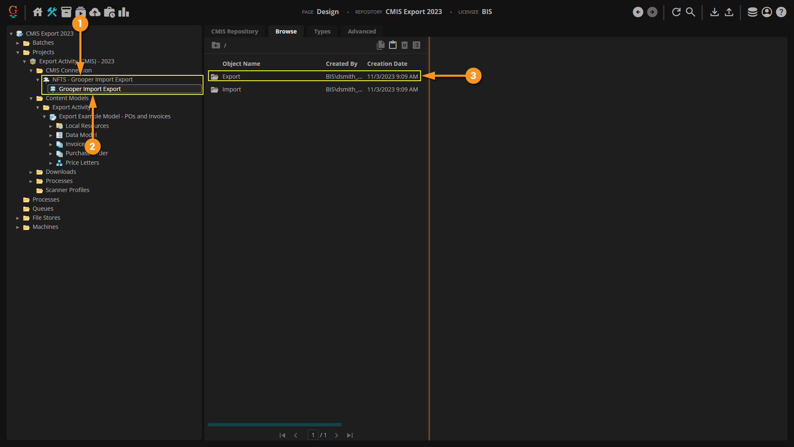Open the Home page icon
Viewport: 794px width, 447px height.
(x=38, y=12)
